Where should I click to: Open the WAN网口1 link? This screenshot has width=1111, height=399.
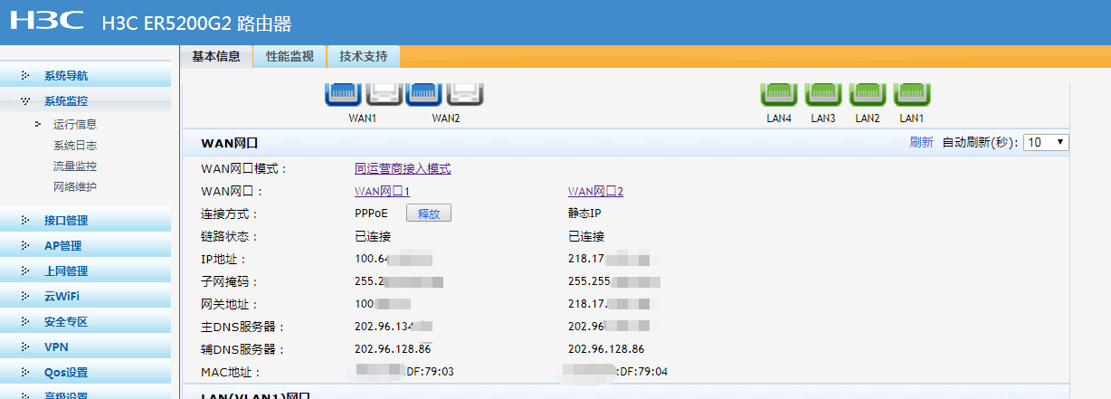coord(383,192)
